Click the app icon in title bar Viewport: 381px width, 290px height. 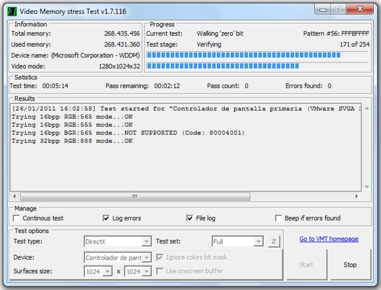(12, 11)
